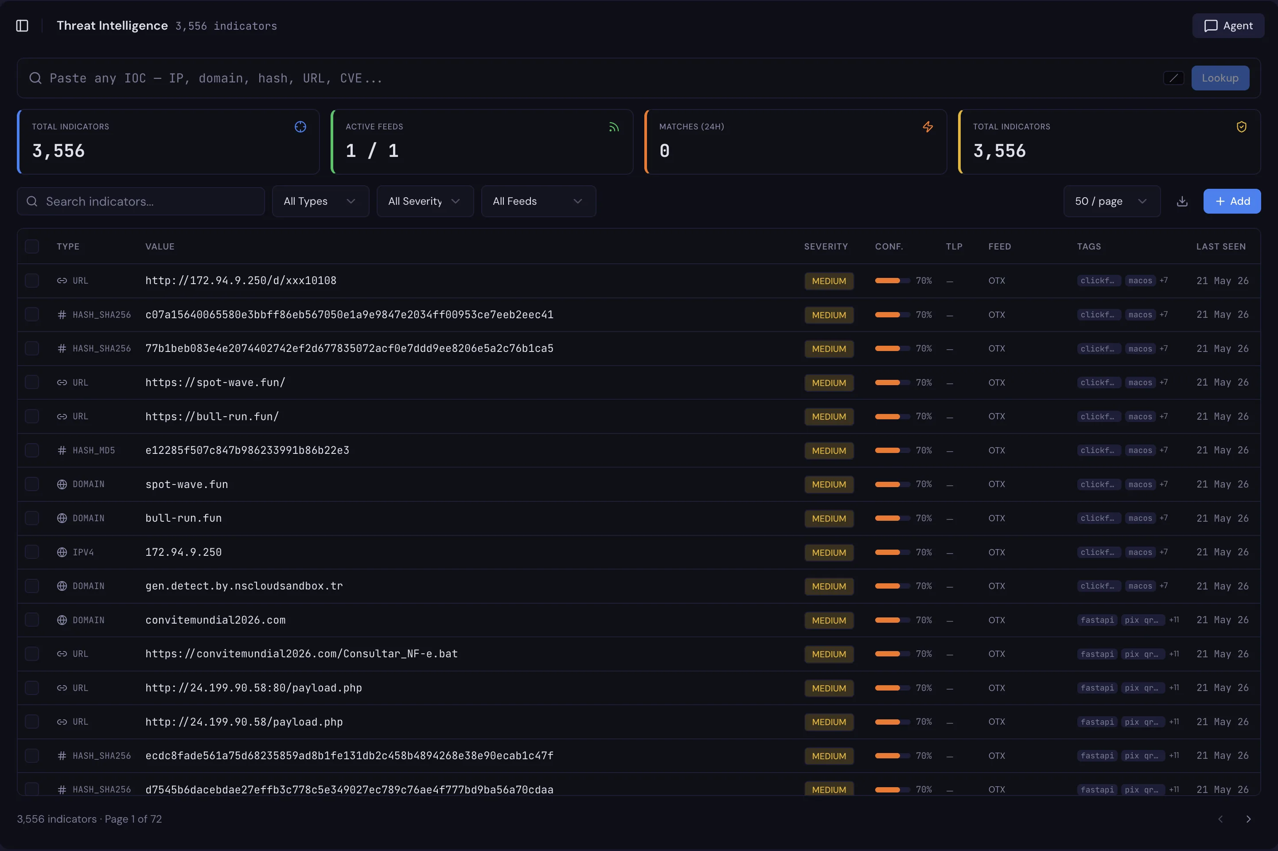Click hash icon of c07a15640065580e... row
The image size is (1278, 851).
[x=62, y=315]
